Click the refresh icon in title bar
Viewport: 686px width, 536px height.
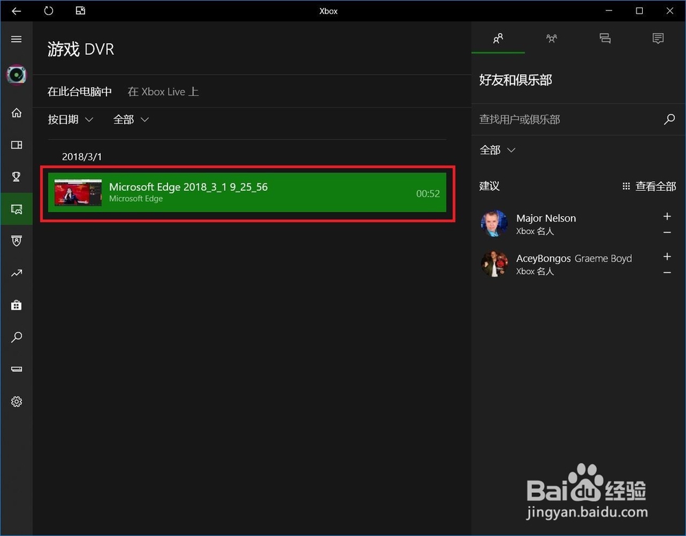point(49,11)
